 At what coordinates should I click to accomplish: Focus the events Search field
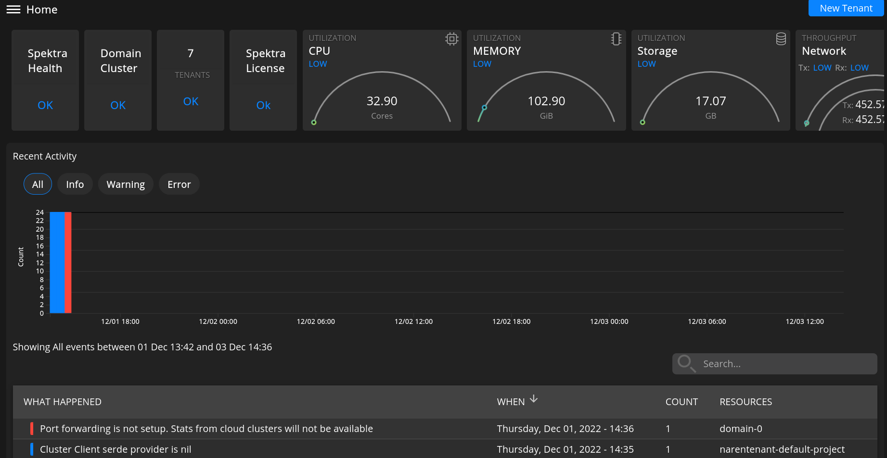tap(775, 364)
